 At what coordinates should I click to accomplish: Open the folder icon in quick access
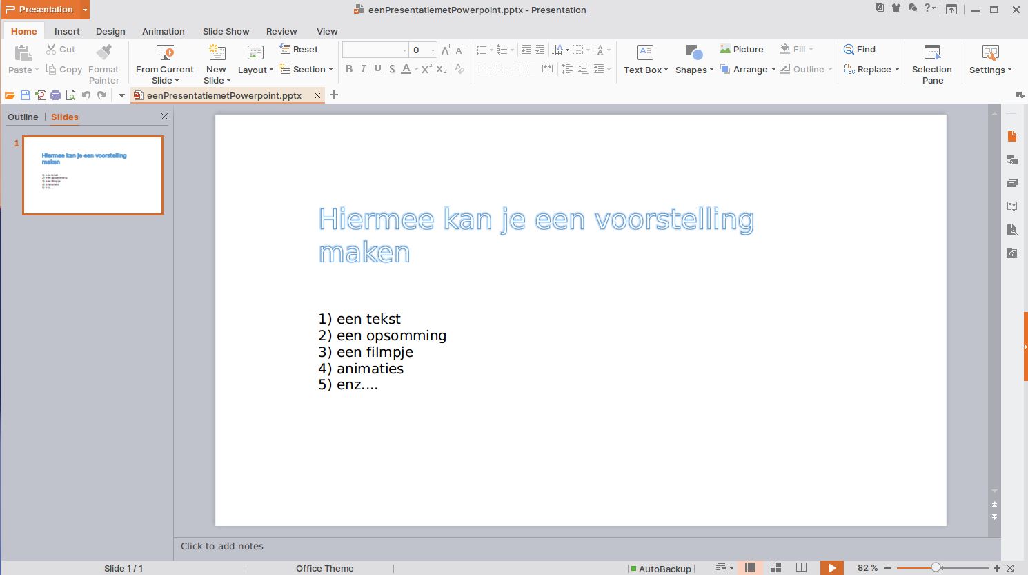(x=10, y=95)
